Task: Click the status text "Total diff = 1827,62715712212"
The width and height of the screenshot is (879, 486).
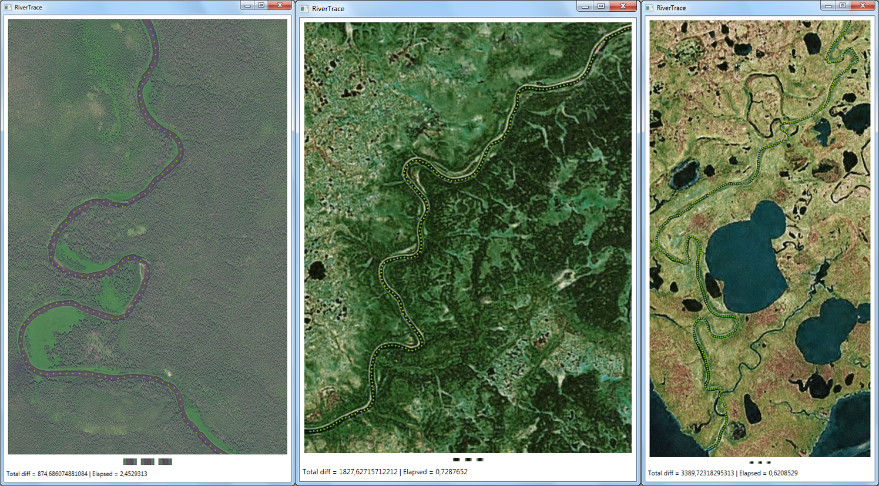Action: tap(350, 471)
